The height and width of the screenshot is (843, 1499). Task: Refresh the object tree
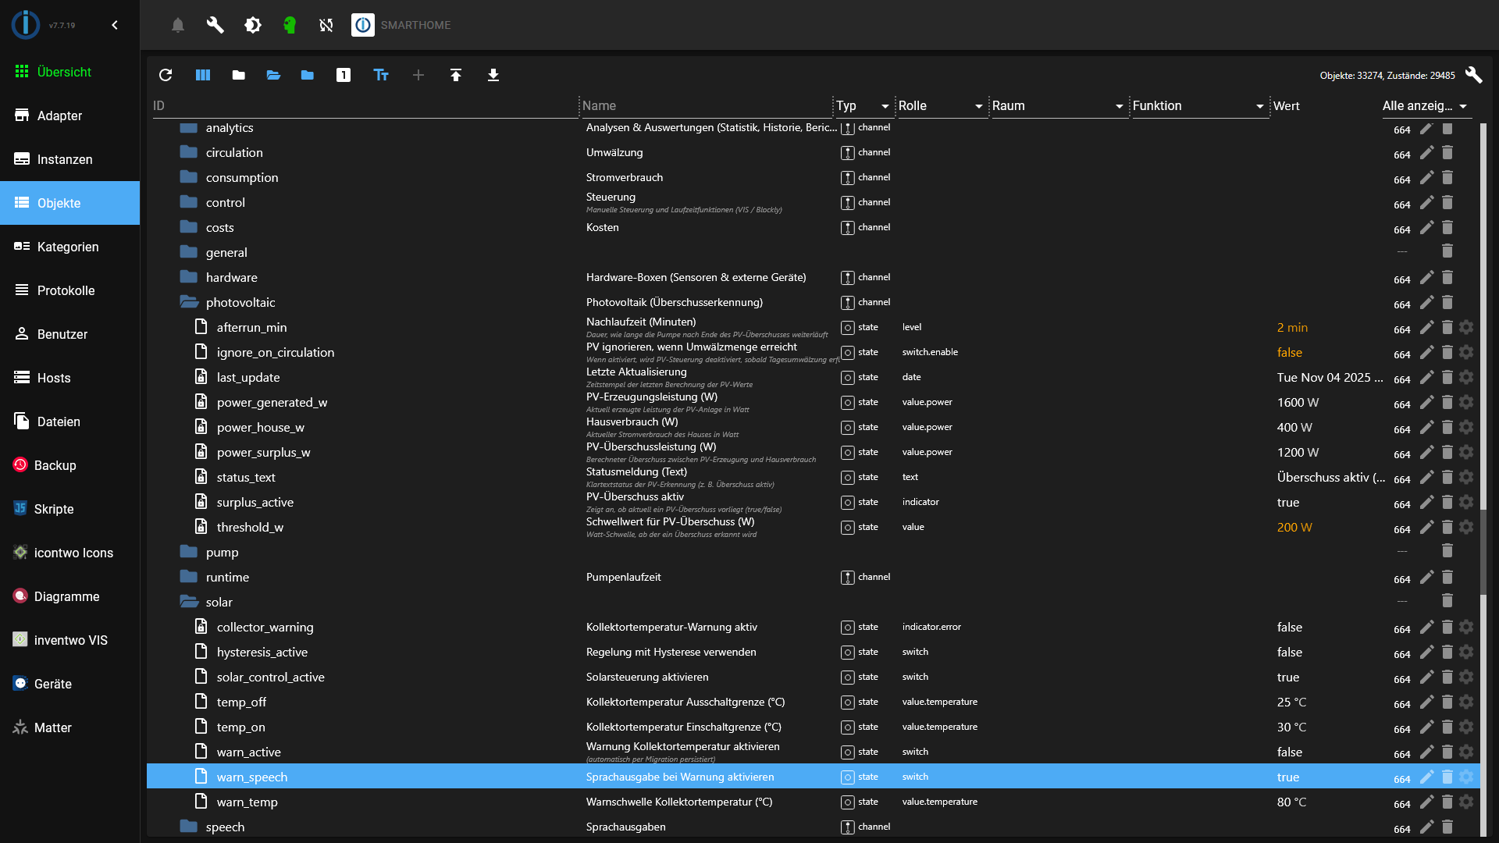point(166,75)
